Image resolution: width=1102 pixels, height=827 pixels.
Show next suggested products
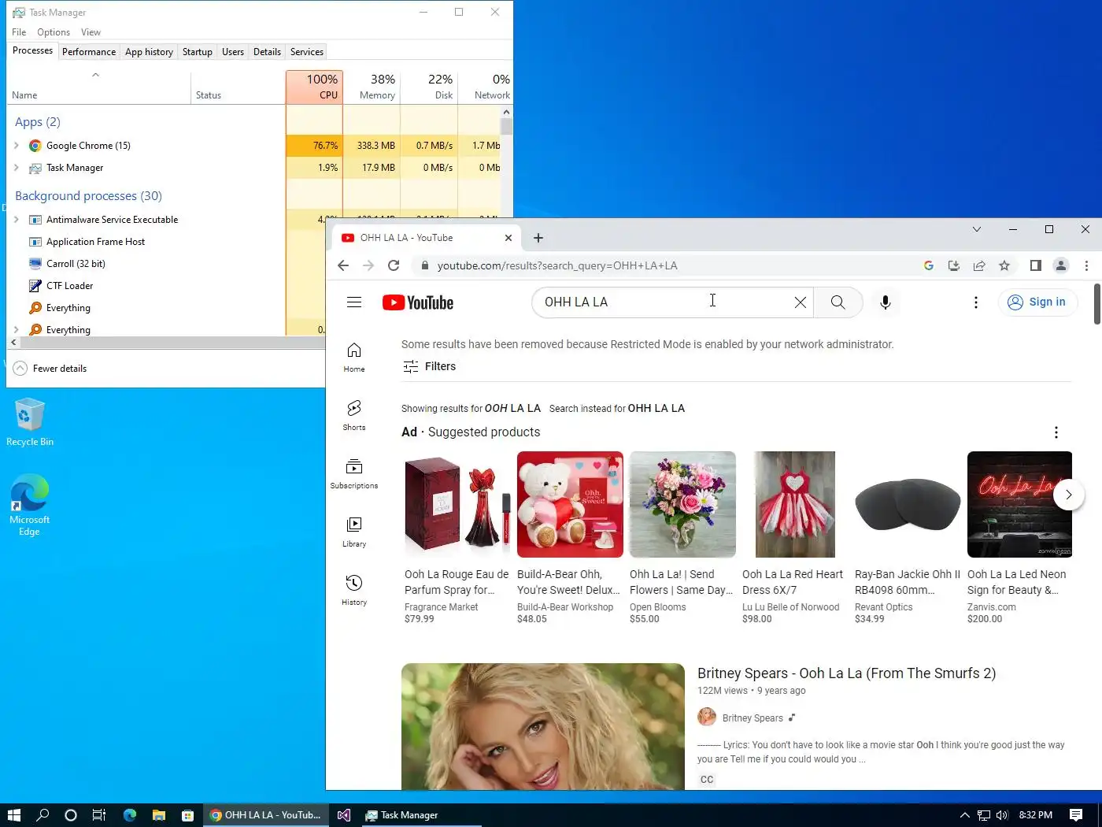tap(1068, 495)
